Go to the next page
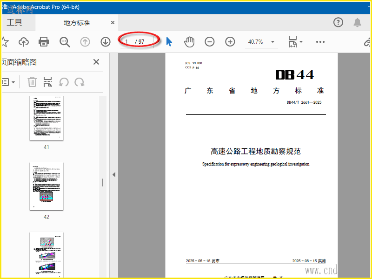The height and width of the screenshot is (279, 372). 106,42
